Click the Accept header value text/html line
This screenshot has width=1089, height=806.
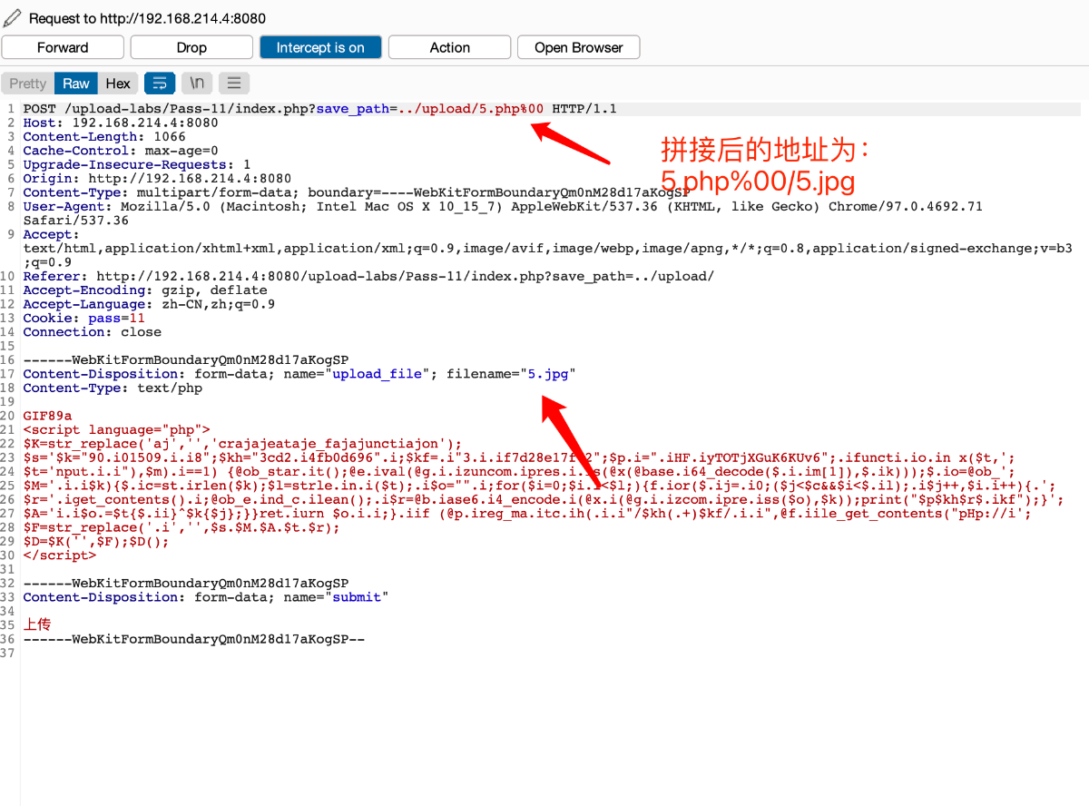tap(548, 249)
